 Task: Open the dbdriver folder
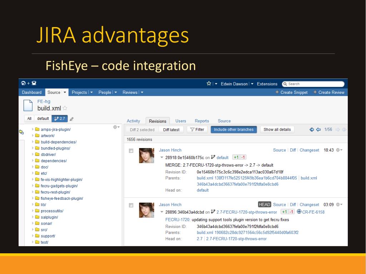click(48, 154)
